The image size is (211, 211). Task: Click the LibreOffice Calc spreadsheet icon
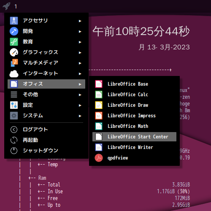click(x=99, y=95)
